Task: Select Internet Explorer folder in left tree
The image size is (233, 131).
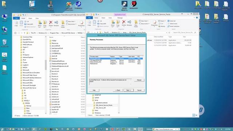Action: pyautogui.click(x=27, y=57)
